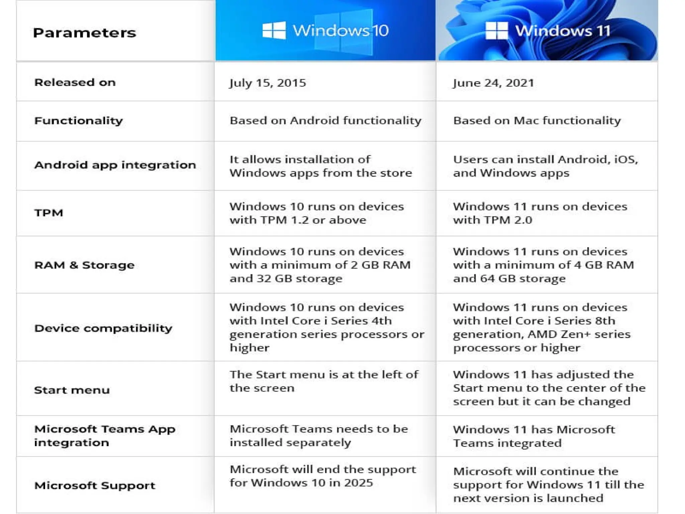
Task: Click 'Based on Android functionality' text
Action: pos(325,120)
